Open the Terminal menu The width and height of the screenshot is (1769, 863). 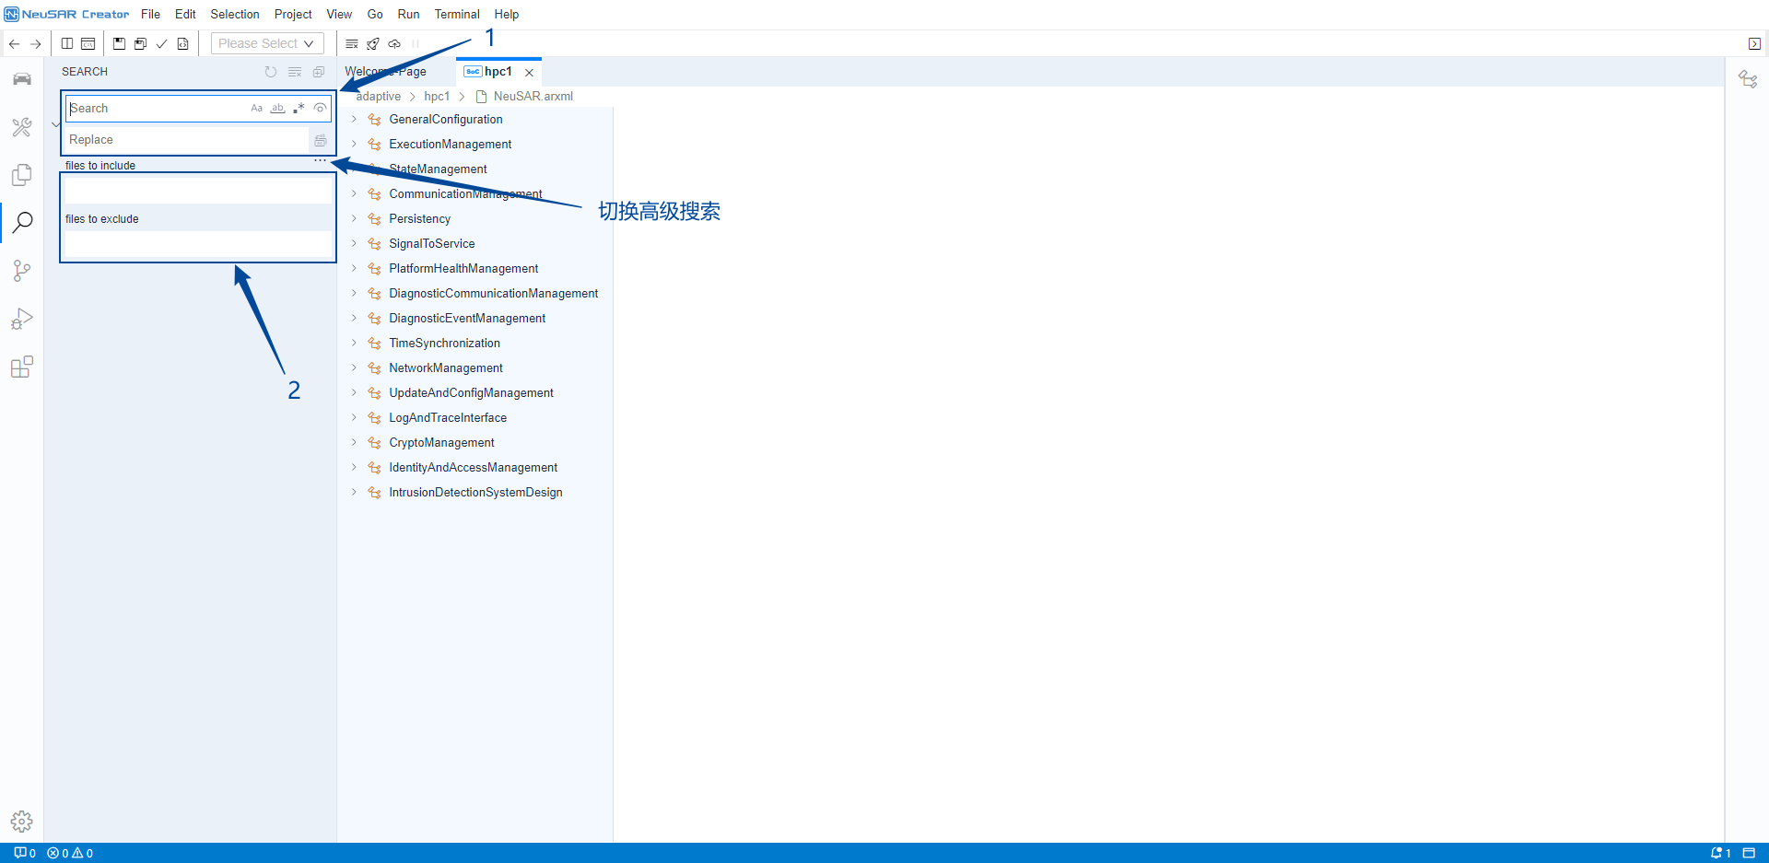click(457, 14)
